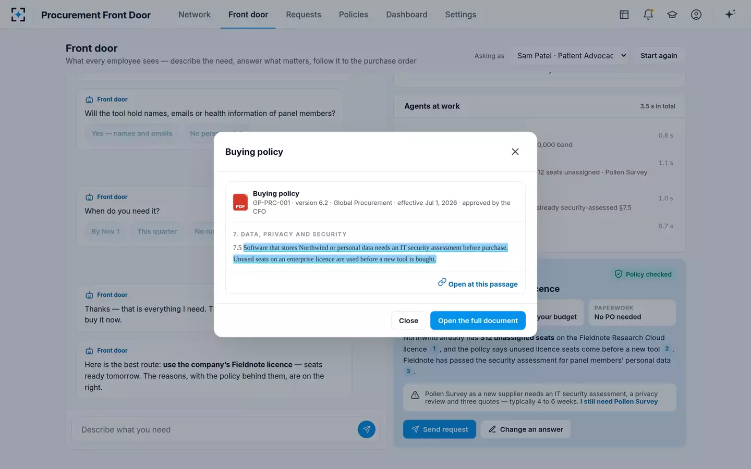Click Open the full document button
Screen dimensions: 751x469
[478, 320]
